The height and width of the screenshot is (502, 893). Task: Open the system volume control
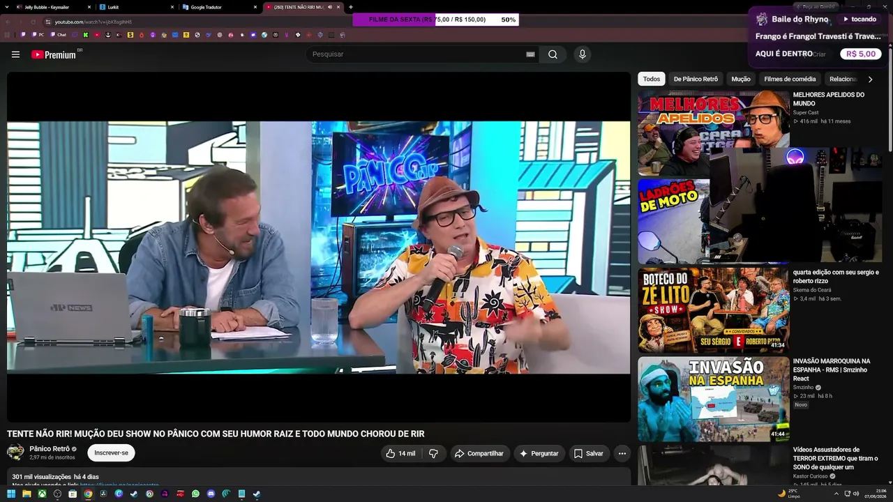click(856, 494)
